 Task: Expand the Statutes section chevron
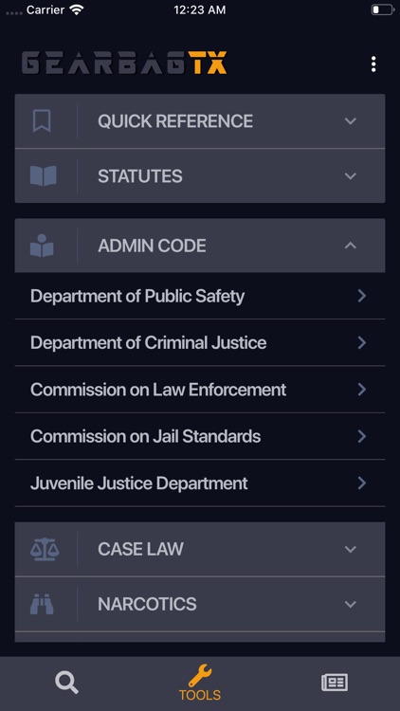pyautogui.click(x=350, y=176)
